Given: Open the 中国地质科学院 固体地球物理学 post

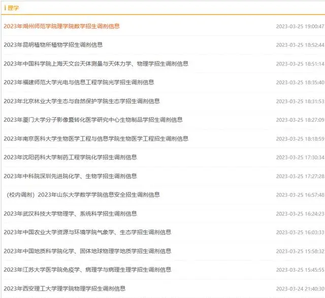Looking at the screenshot, I should coord(87,251).
